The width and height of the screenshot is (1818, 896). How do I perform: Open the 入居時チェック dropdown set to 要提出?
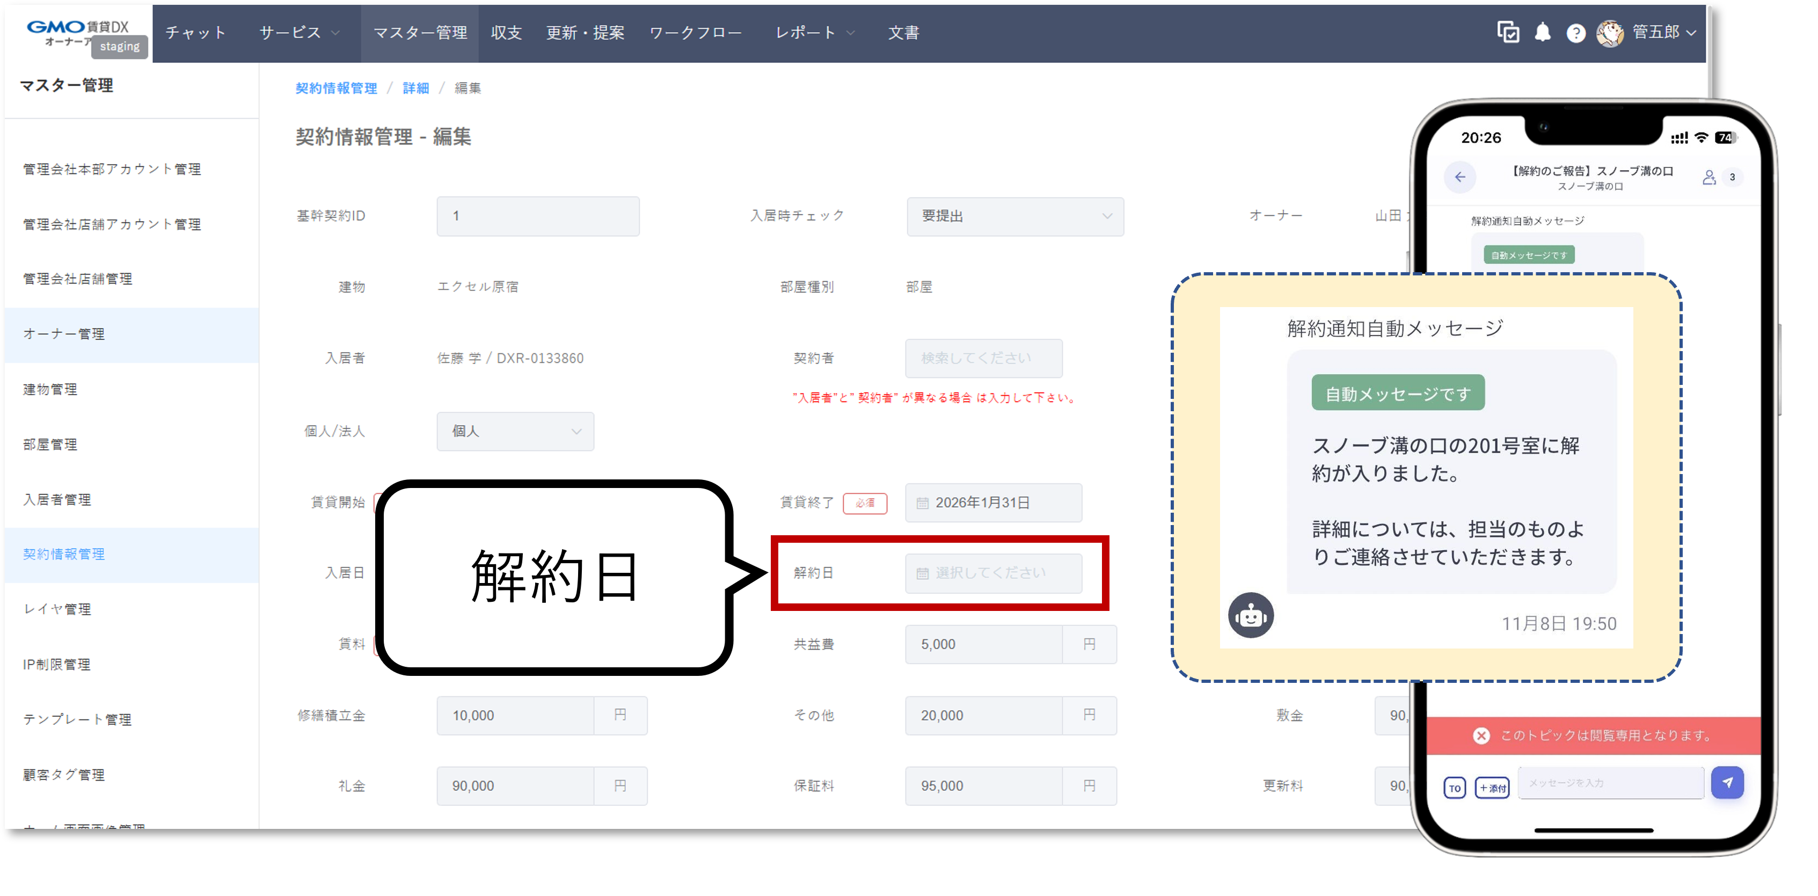(x=1015, y=217)
